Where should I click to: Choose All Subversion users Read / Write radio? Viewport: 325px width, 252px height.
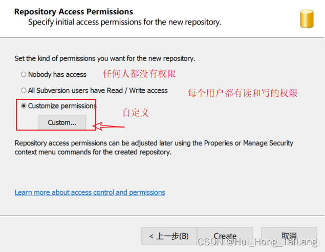pos(24,91)
